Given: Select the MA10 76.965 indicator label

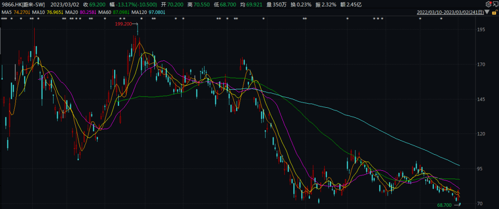Looking at the screenshot, I should pos(47,12).
